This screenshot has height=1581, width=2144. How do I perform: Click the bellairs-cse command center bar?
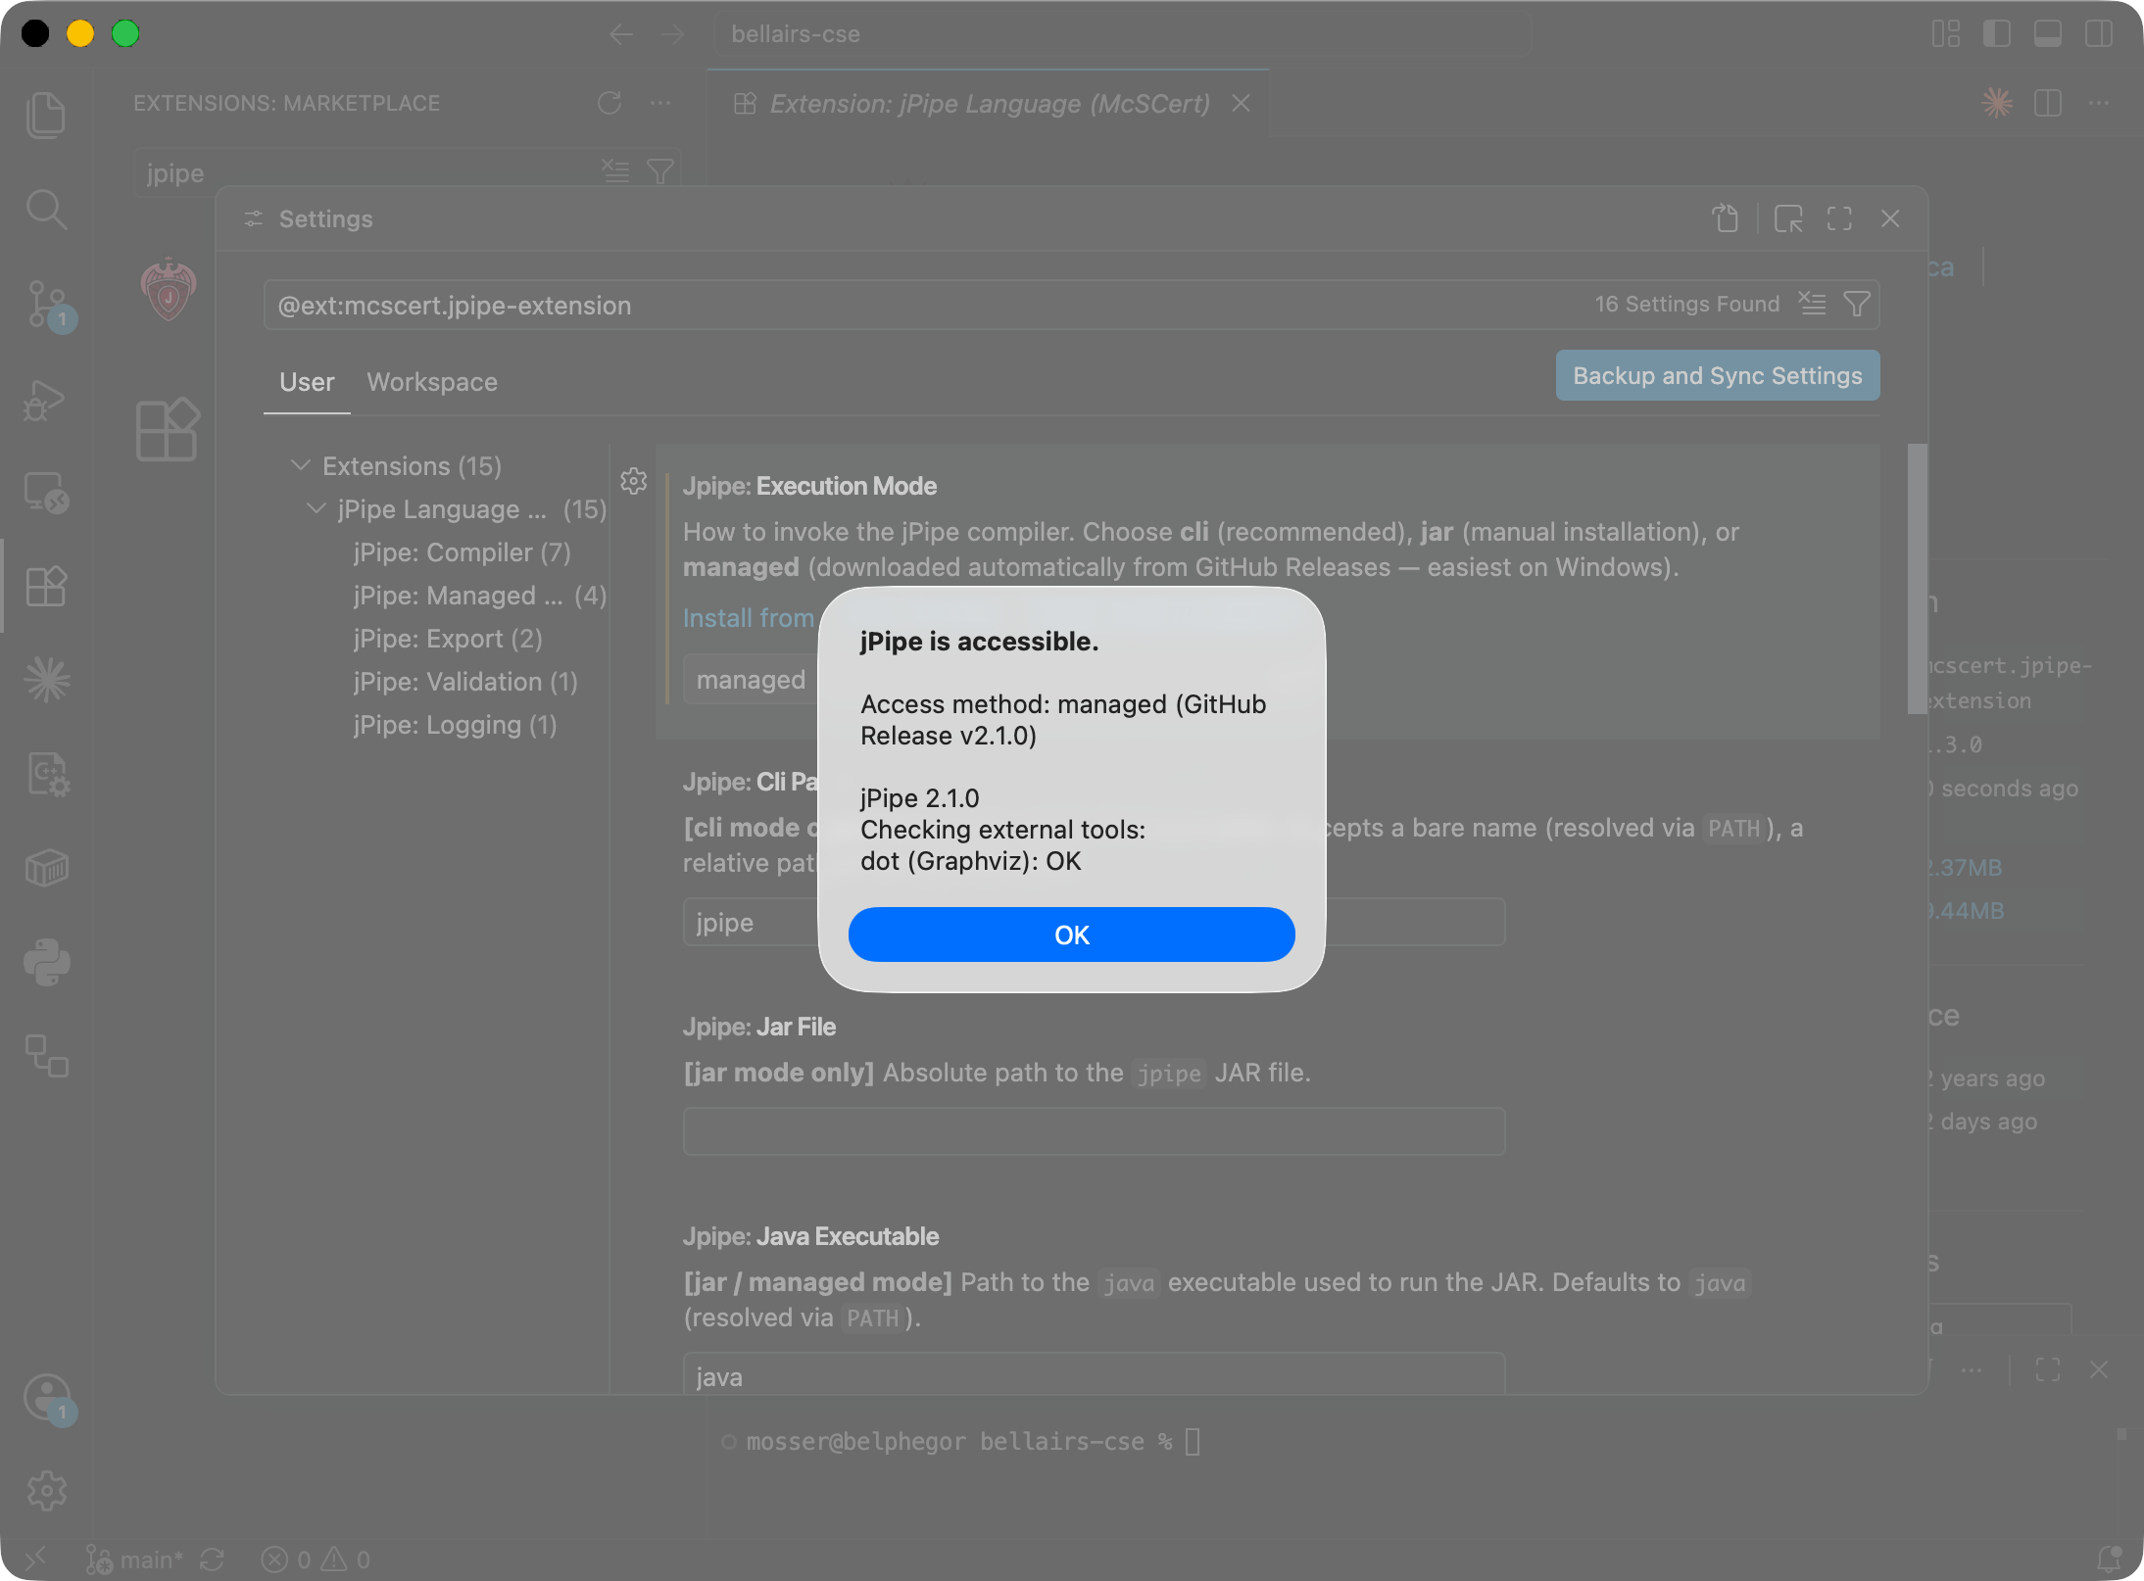tap(1122, 34)
